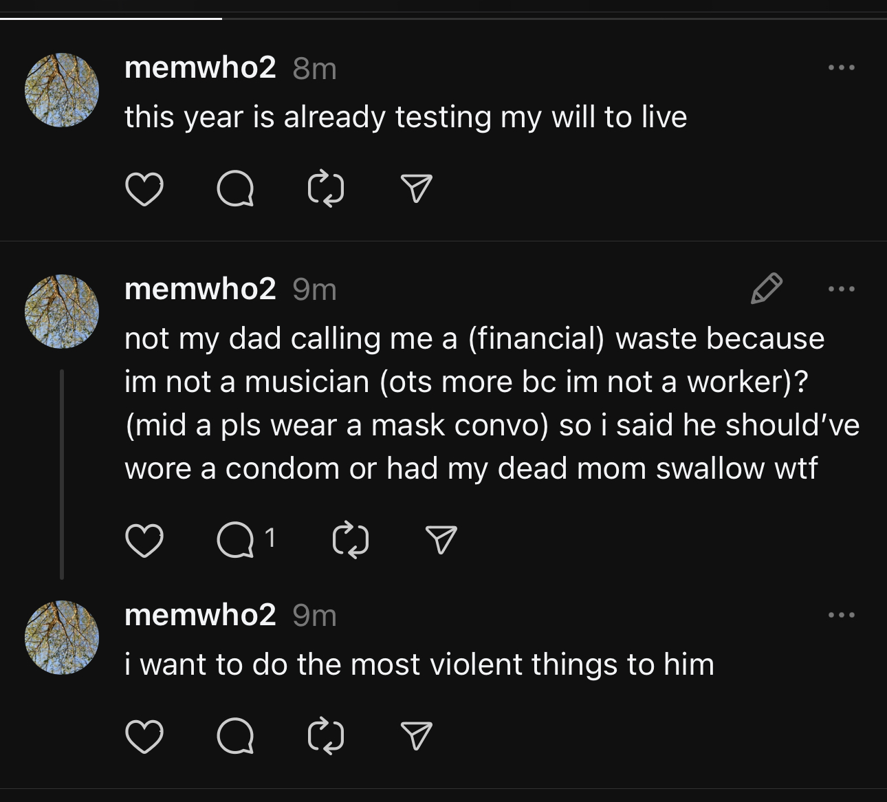Viewport: 887px width, 802px height.
Task: Open more options on 'violent things' post
Action: click(842, 614)
